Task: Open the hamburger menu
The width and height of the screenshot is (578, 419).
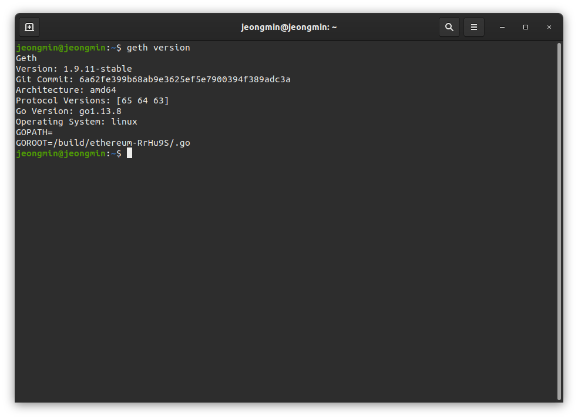Action: tap(473, 27)
